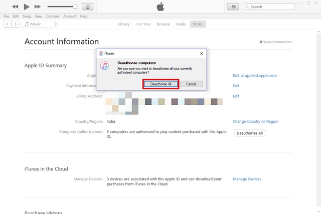
Task: Click the scrollbar up arrow
Action: (x=318, y=32)
